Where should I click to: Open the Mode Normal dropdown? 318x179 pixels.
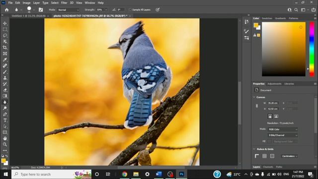[68, 10]
